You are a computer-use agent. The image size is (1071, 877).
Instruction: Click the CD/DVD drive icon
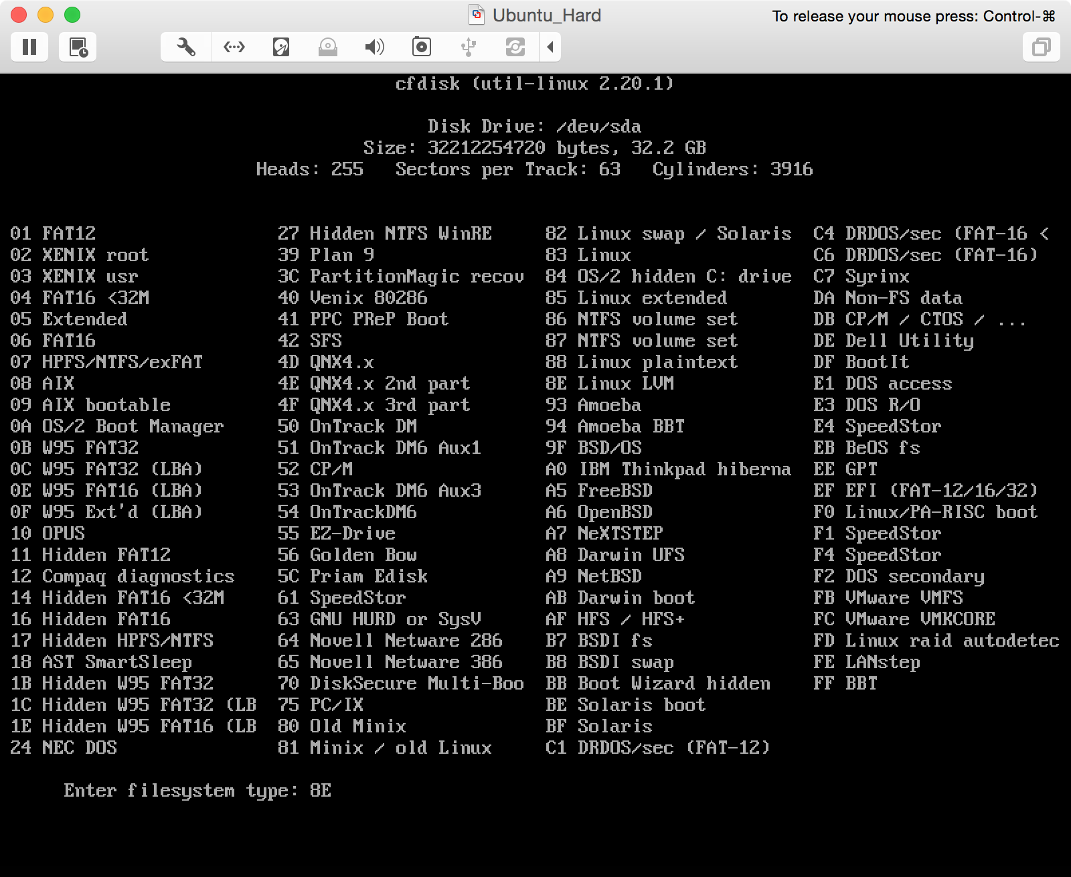point(328,47)
